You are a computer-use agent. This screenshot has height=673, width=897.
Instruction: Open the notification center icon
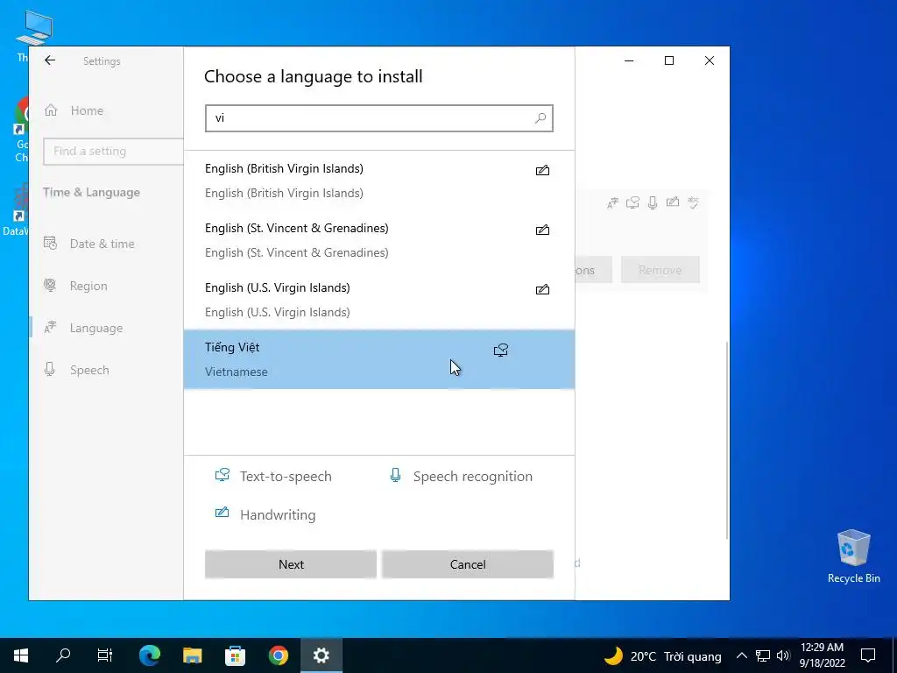click(x=868, y=655)
